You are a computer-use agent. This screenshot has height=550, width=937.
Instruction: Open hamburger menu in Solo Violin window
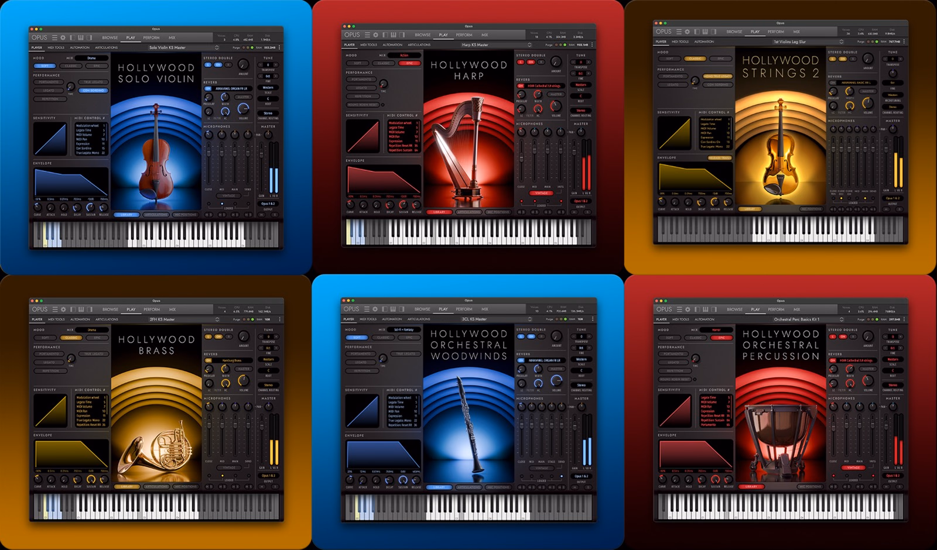(x=54, y=37)
